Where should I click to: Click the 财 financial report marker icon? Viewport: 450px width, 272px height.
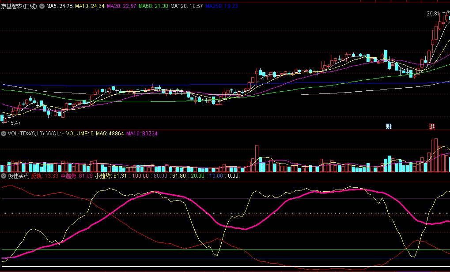389,127
